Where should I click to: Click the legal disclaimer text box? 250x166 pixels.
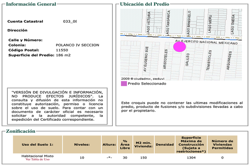pos(57,106)
